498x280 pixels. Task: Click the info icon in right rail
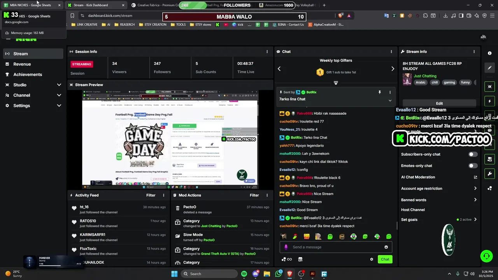coord(489,53)
